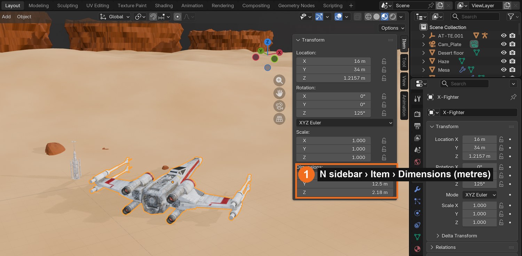Switch perspective/orthographic with grid gizmo
The image size is (522, 256).
[x=279, y=119]
